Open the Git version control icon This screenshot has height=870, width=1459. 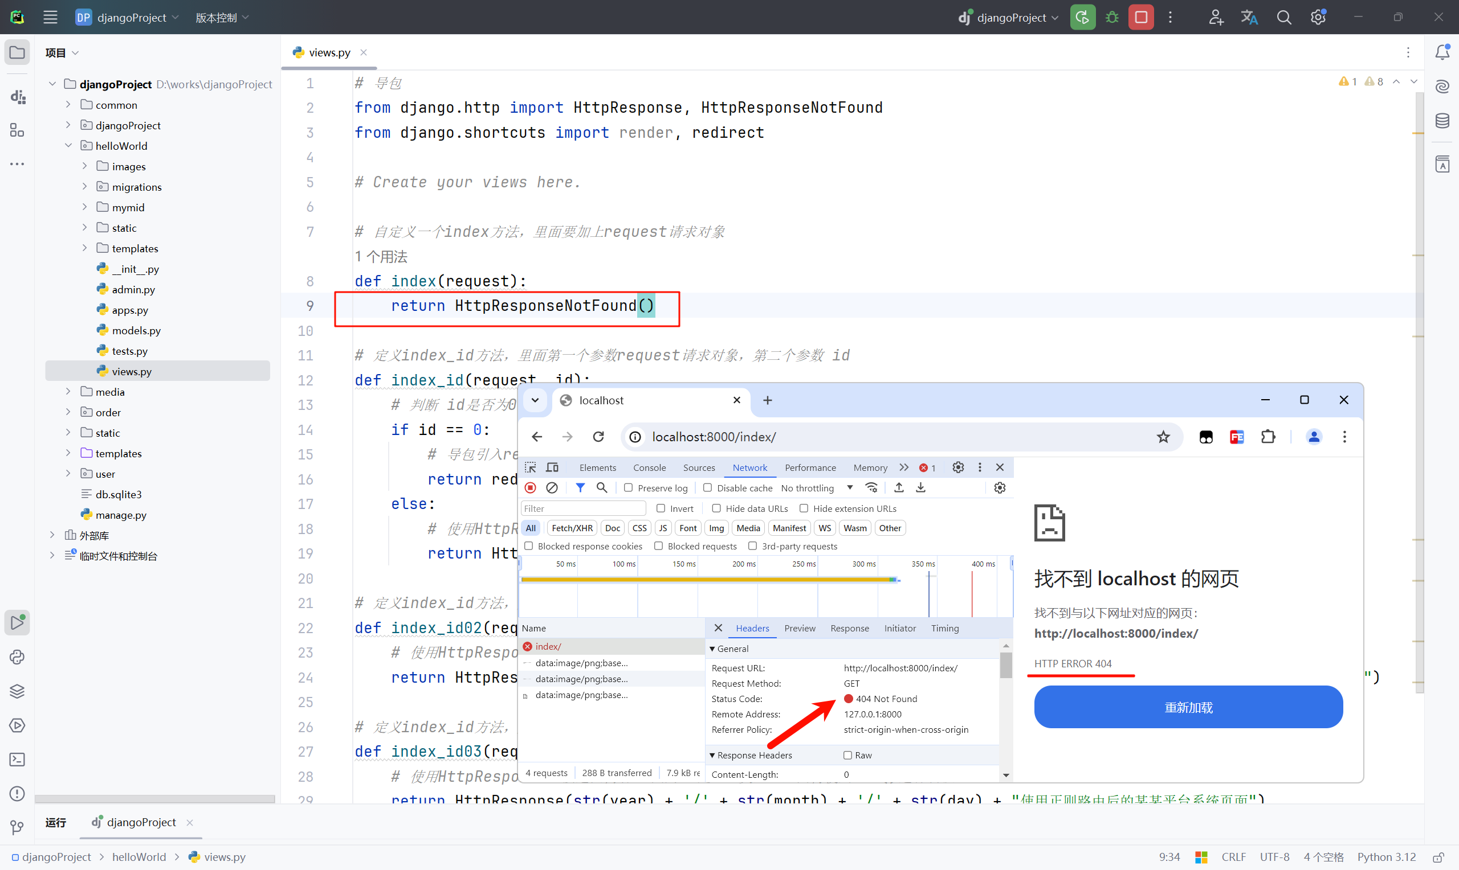click(x=17, y=828)
